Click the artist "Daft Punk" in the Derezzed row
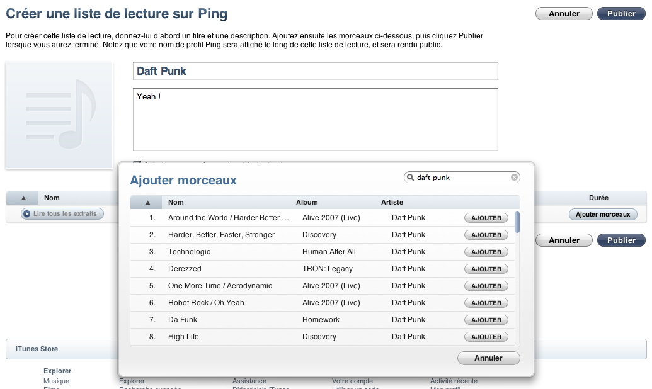Image resolution: width=652 pixels, height=389 pixels. point(408,269)
